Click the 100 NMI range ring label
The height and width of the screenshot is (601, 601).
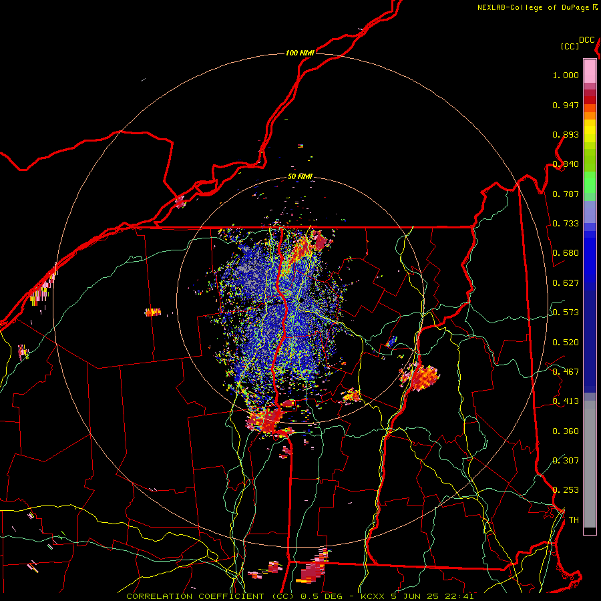[300, 53]
